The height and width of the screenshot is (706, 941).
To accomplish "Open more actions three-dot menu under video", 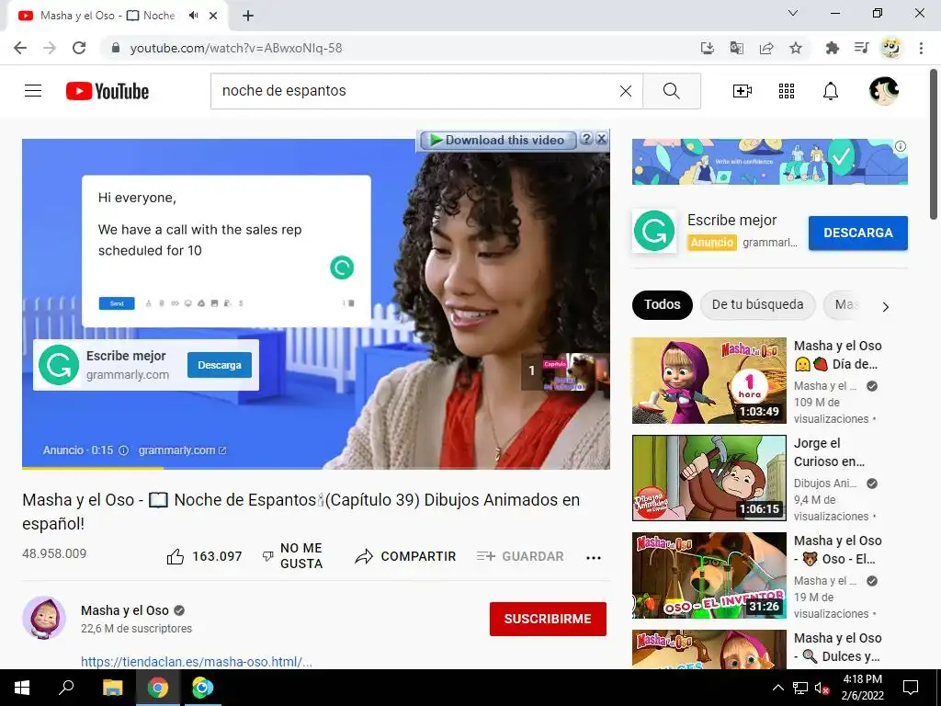I will (x=593, y=558).
